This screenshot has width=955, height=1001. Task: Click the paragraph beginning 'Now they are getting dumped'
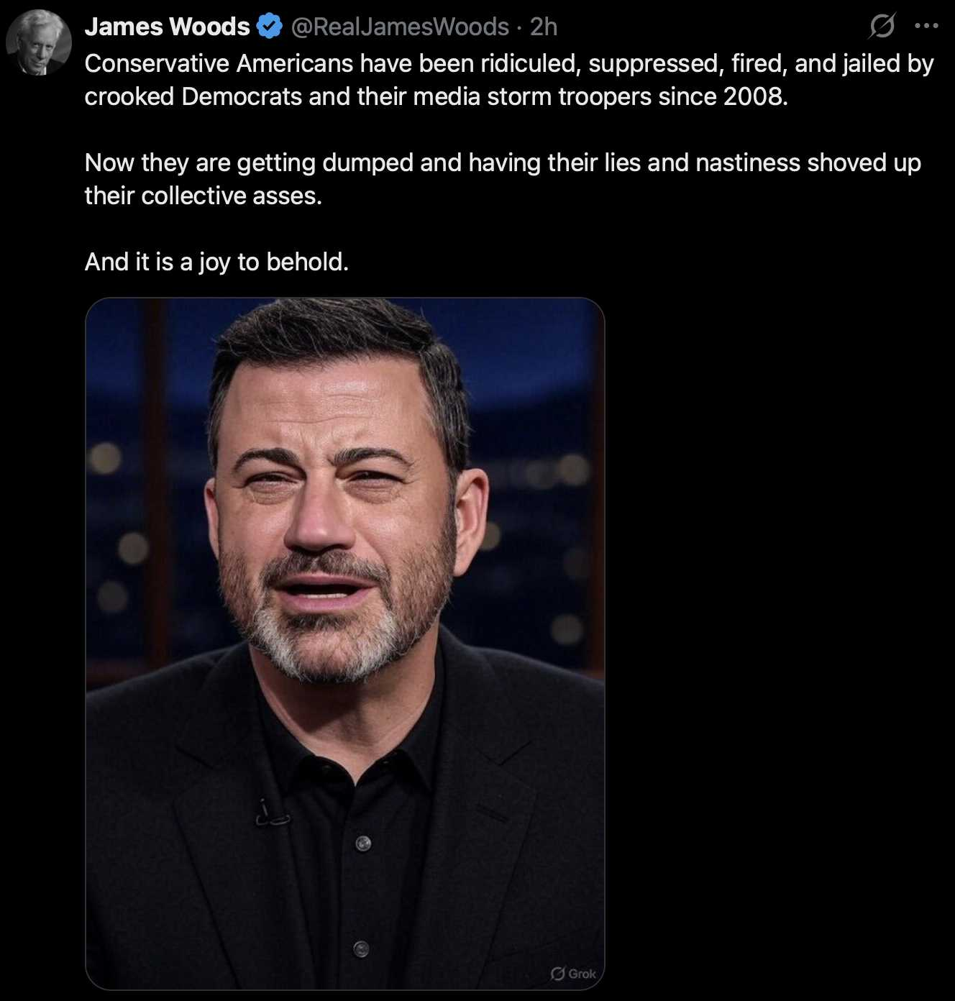click(x=503, y=179)
